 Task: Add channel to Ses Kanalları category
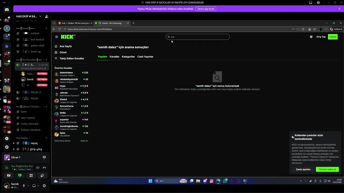(46, 60)
